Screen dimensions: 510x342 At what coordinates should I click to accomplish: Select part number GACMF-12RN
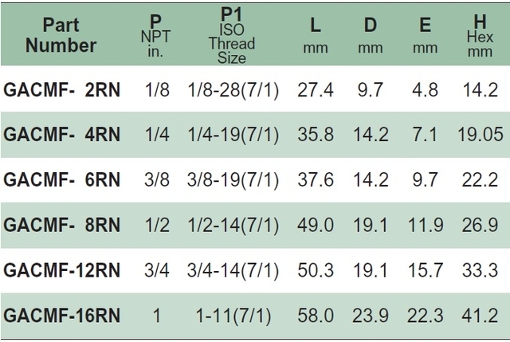click(62, 270)
